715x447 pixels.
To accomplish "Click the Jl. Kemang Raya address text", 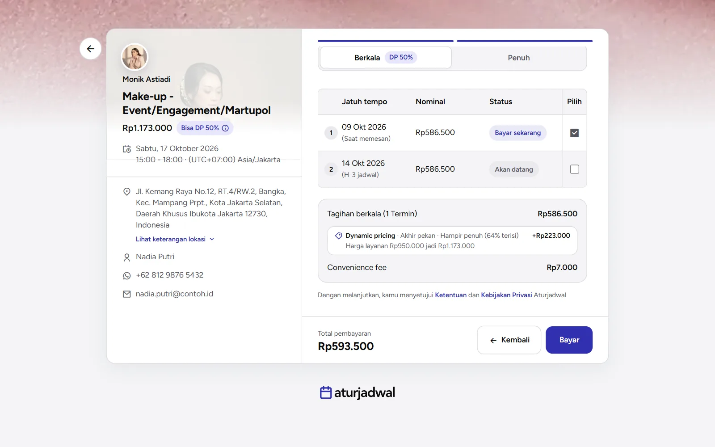I will [x=211, y=208].
